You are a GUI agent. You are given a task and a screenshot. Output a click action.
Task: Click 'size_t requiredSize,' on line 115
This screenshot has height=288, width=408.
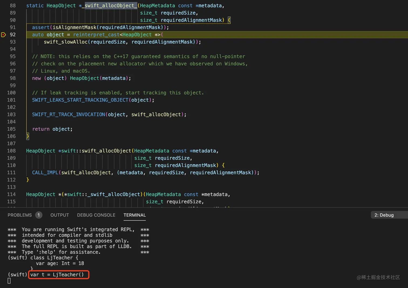click(x=175, y=202)
